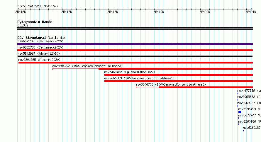The height and width of the screenshot is (142, 261).
Task: Select the nsv5460402 ByrskaBishop2022 red bar
Action: tap(178, 75)
